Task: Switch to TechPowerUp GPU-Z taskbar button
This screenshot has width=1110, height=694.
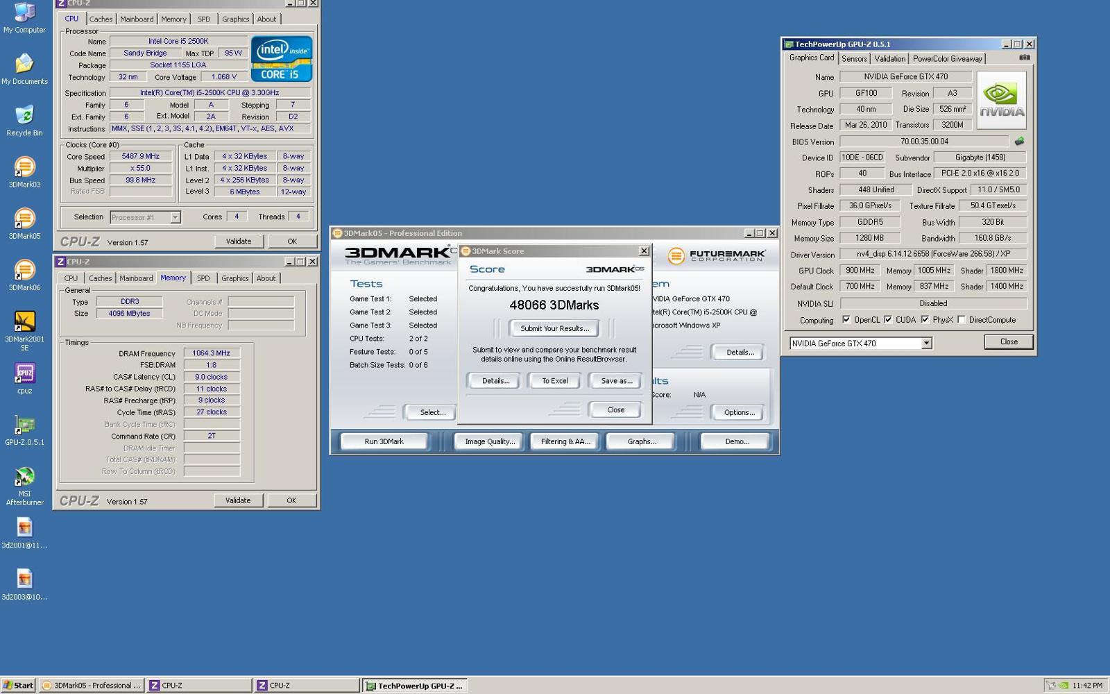Action: [x=415, y=685]
